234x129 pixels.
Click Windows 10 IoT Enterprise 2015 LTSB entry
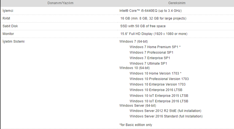tap(159, 96)
